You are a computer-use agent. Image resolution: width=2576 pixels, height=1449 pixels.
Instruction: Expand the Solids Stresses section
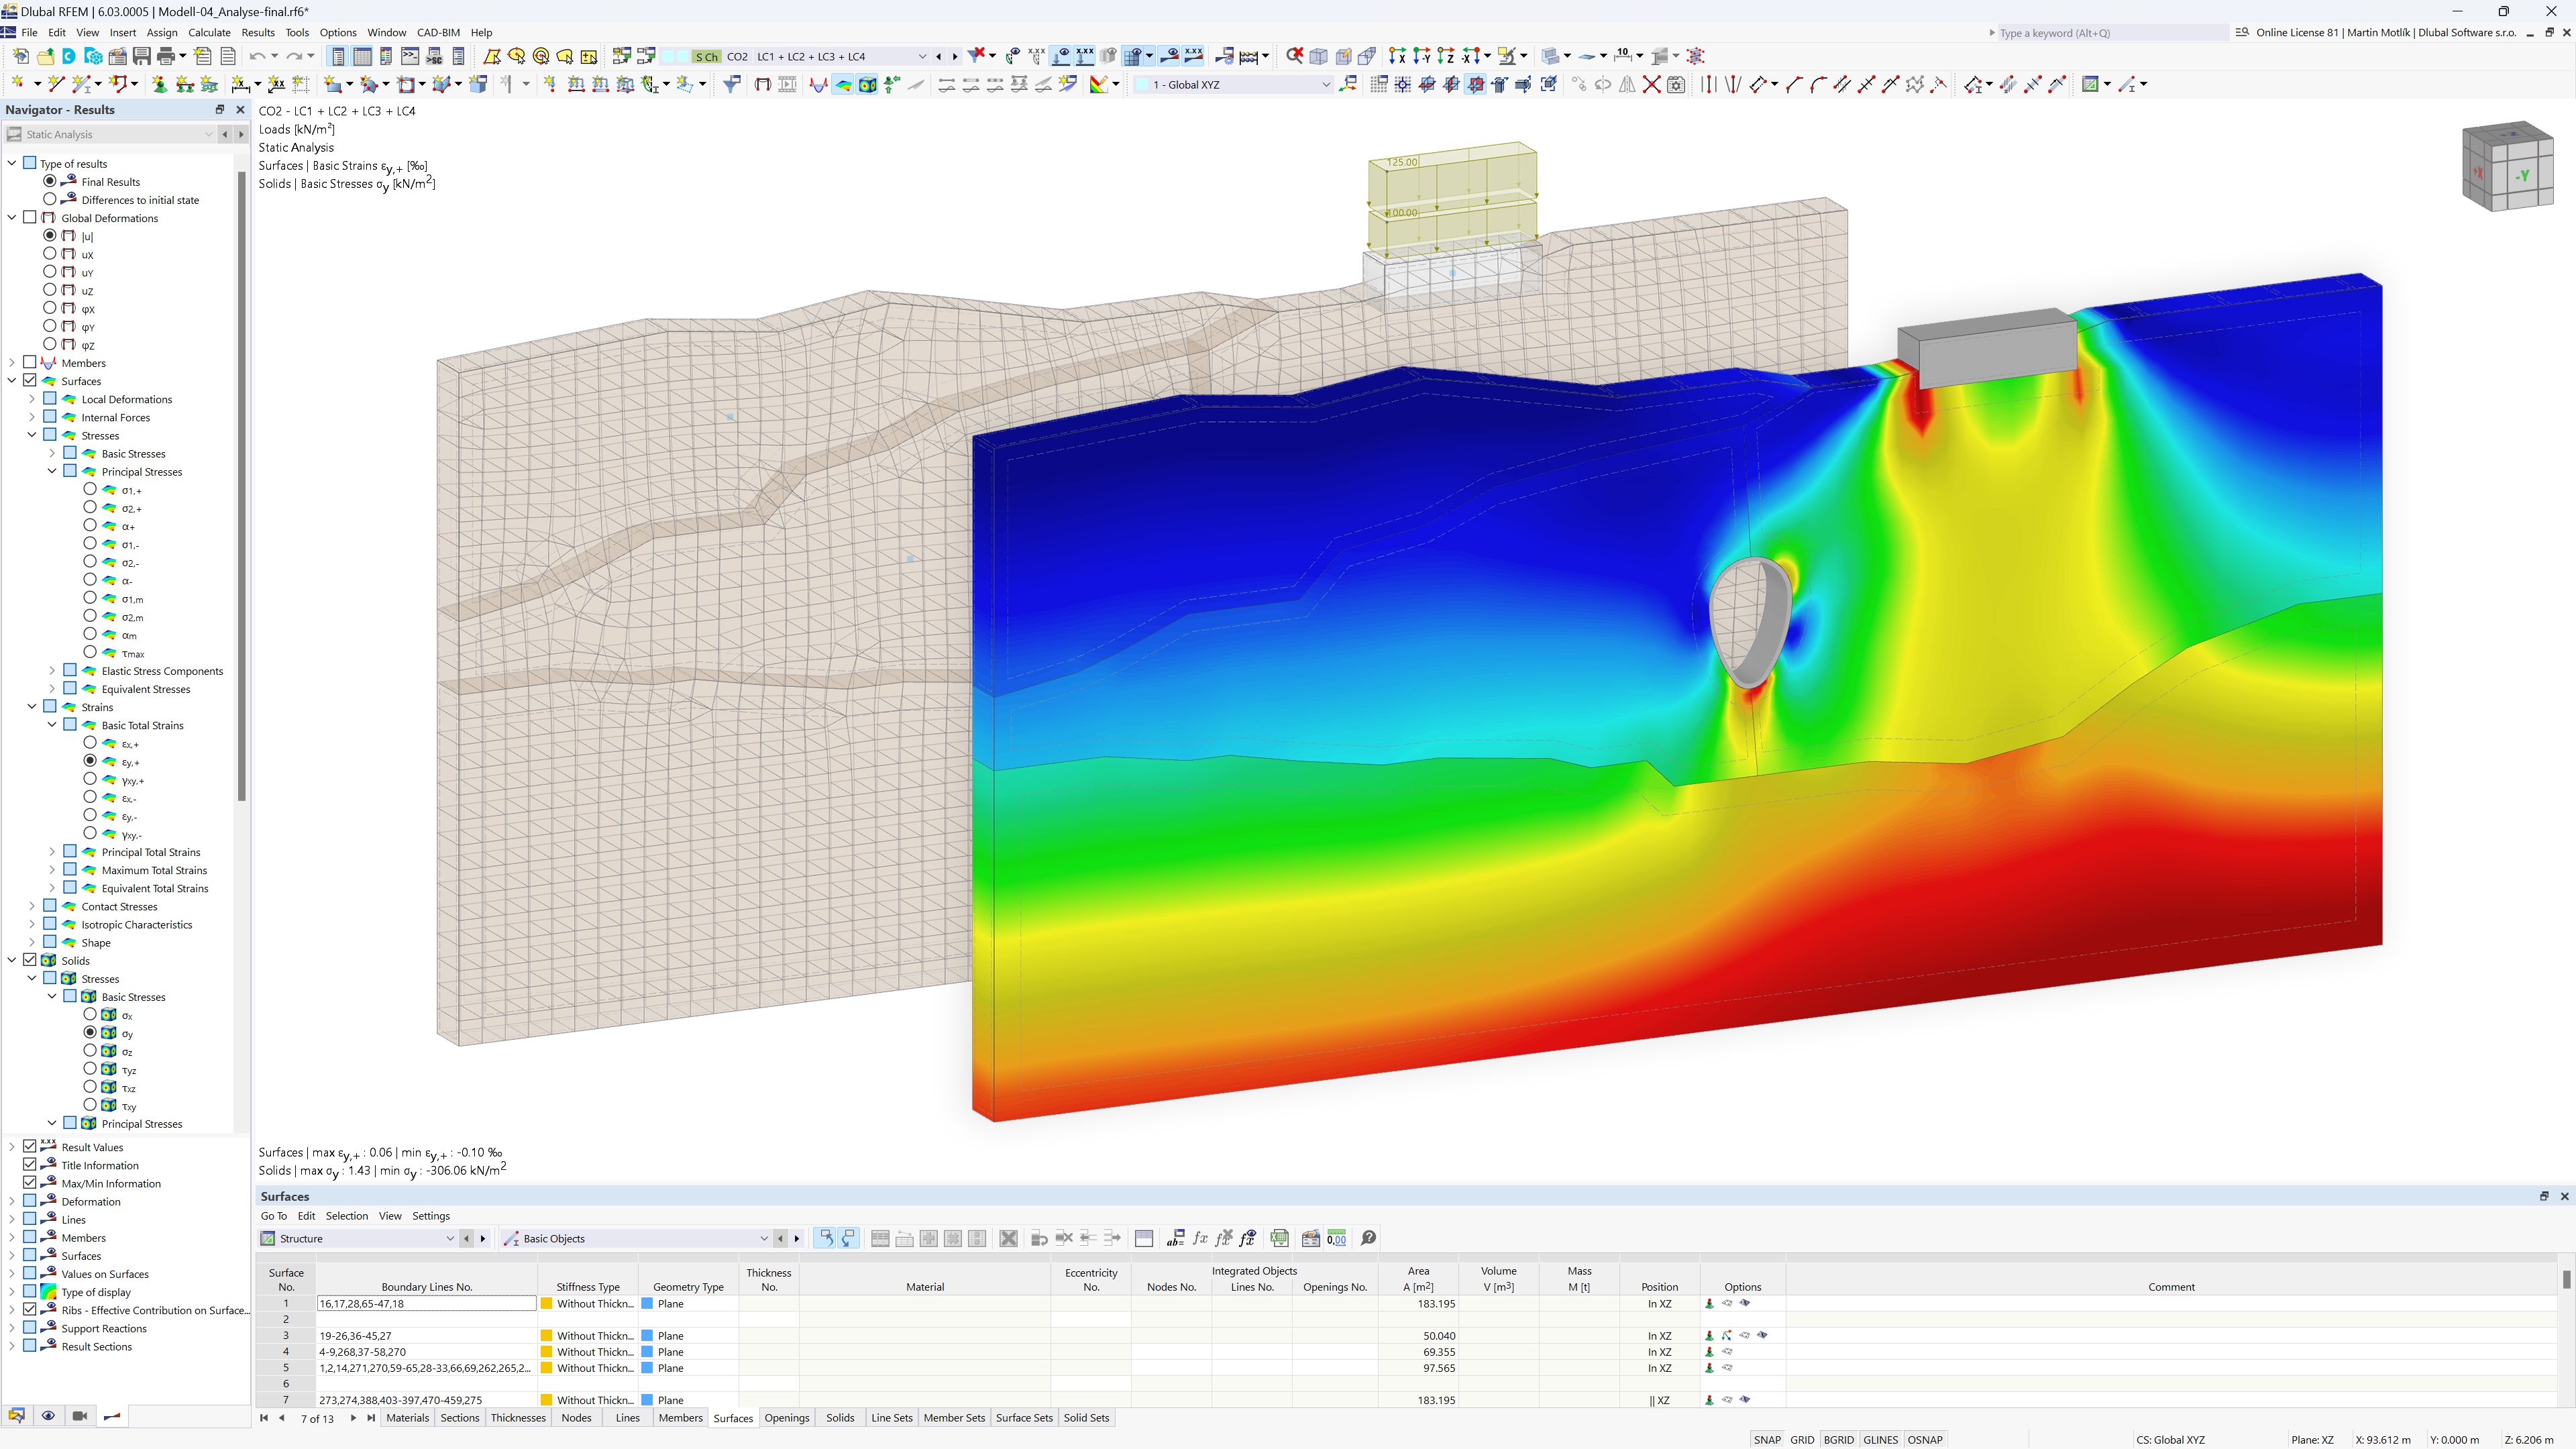(30, 978)
